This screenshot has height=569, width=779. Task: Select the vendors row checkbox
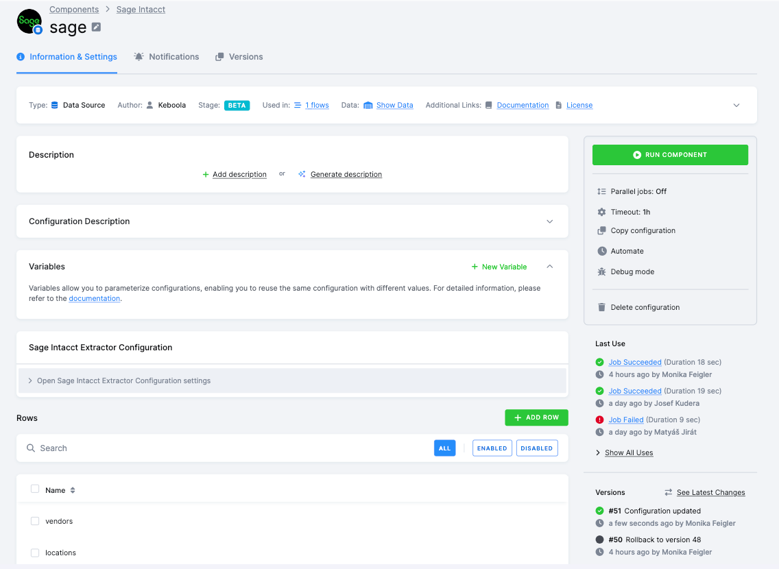click(35, 520)
